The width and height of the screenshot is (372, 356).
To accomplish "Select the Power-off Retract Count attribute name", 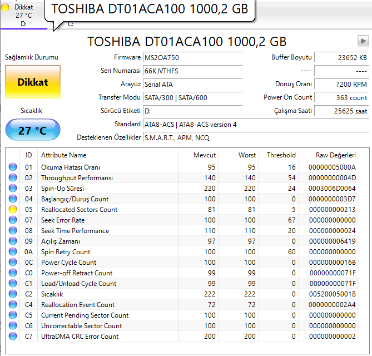I will click(x=77, y=273).
